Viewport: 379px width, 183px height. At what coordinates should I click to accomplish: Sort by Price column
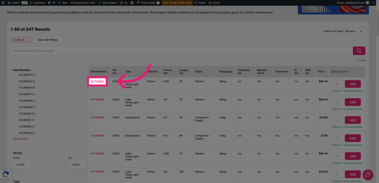[x=323, y=72]
